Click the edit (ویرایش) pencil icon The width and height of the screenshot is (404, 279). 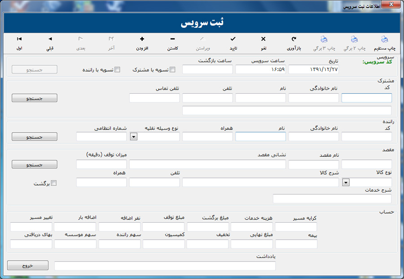click(x=202, y=39)
